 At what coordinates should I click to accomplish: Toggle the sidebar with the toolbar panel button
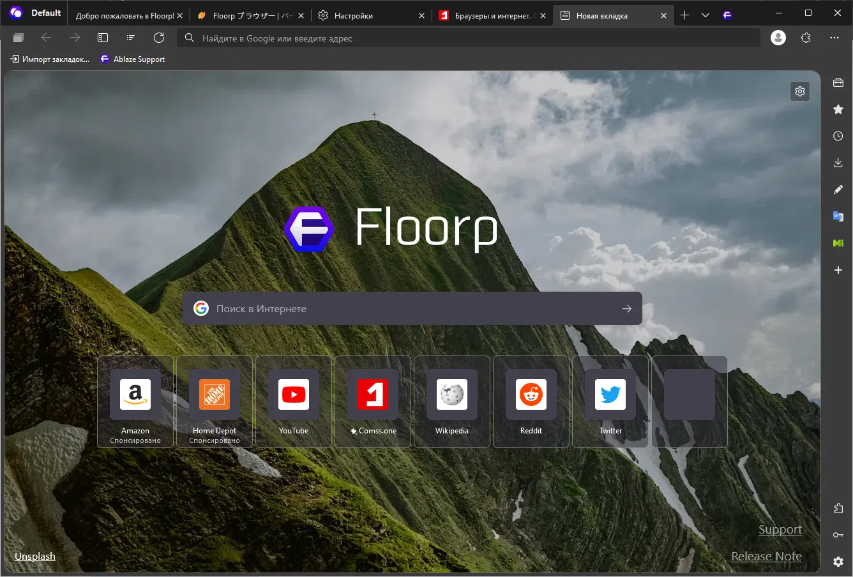click(103, 38)
